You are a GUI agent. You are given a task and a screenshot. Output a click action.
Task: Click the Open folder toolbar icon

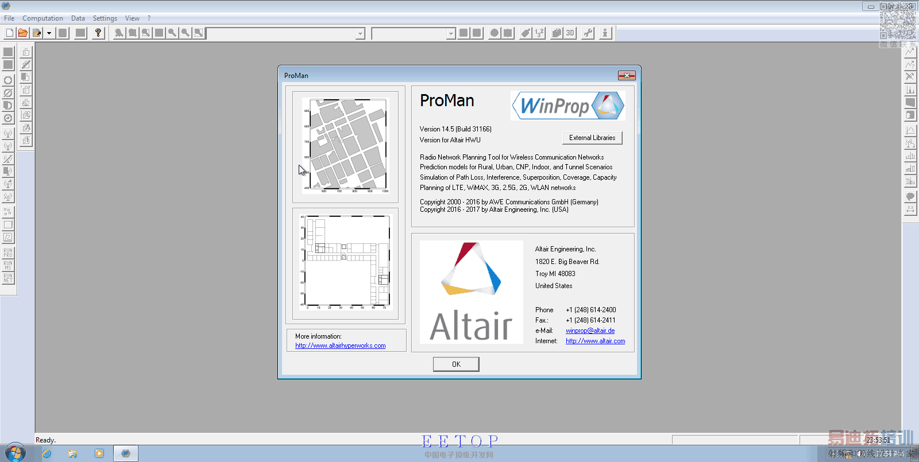23,33
